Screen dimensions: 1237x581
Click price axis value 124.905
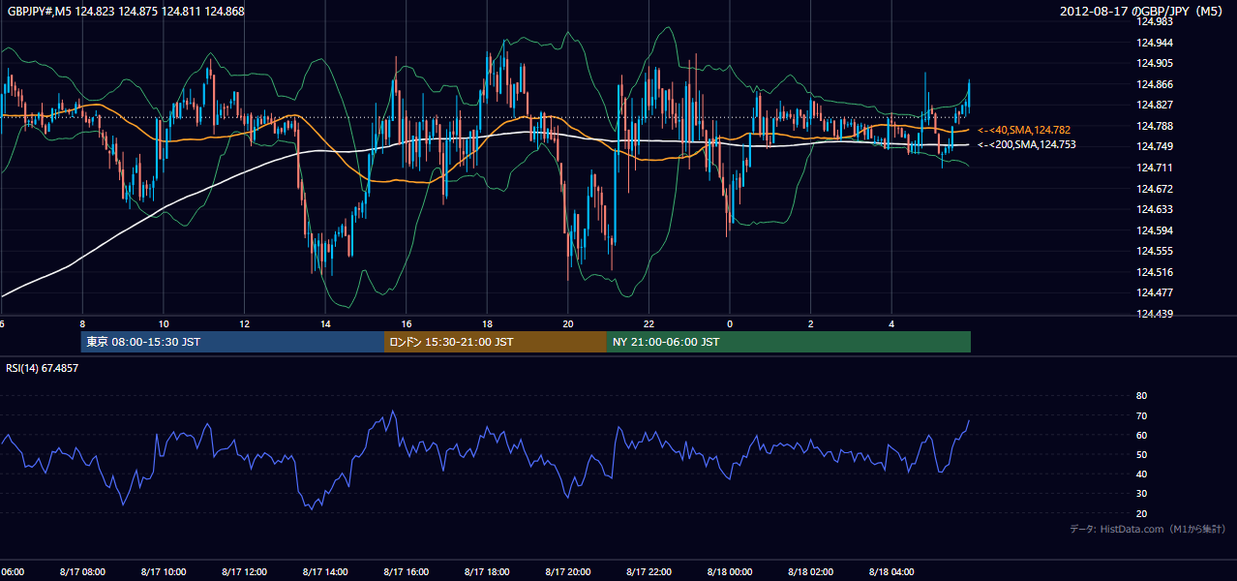(x=1155, y=63)
